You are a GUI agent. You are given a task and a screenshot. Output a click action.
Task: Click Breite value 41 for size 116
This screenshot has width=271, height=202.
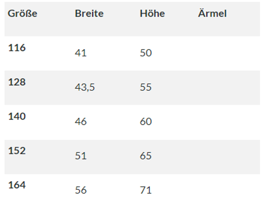tap(80, 53)
